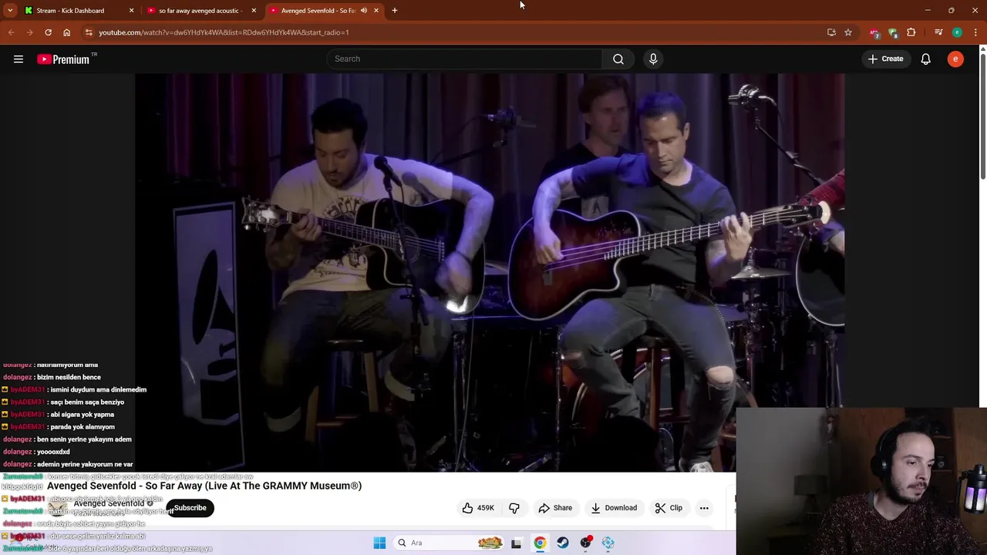Create a Clip of the video
This screenshot has height=555, width=987.
tap(669, 508)
